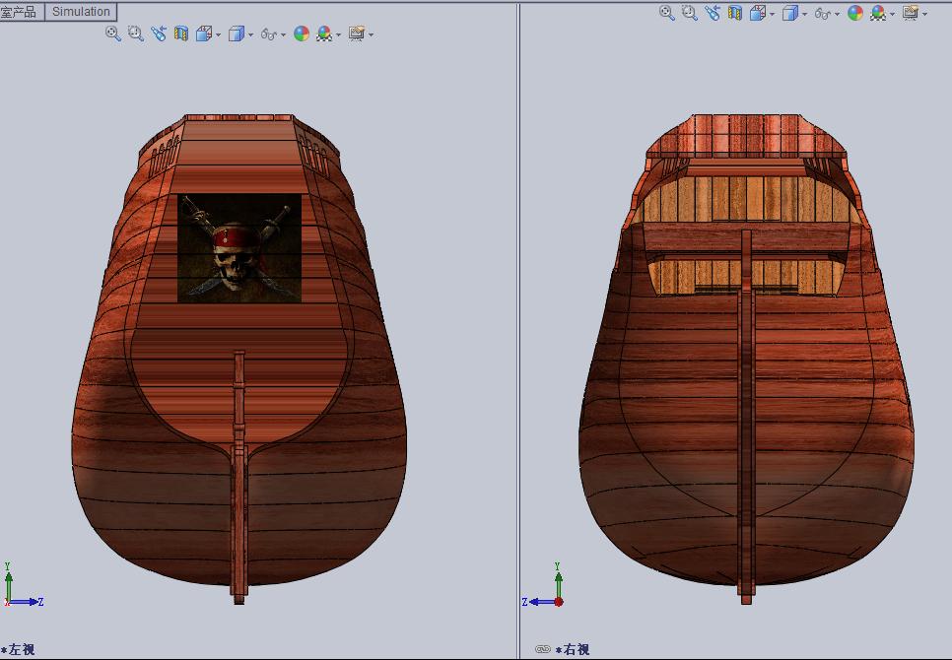Click the right viewport coordinate triad
Screen dimensions: 952x660
pos(543,585)
